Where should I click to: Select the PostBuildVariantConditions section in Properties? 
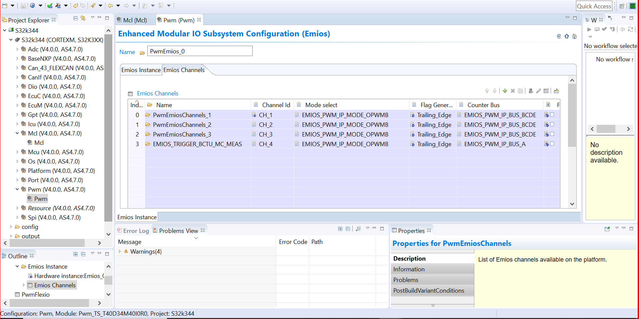click(432, 291)
